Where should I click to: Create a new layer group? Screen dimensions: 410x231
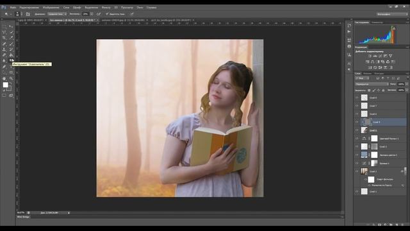pos(391,225)
